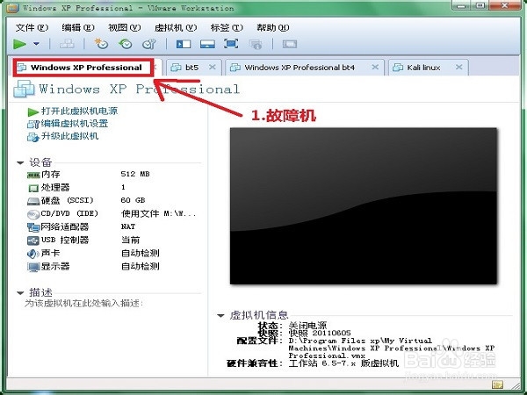527x395 pixels.
Task: Click the 512 MB memory value
Action: (x=135, y=174)
